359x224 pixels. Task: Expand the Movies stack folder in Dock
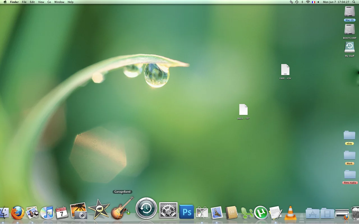(327, 213)
